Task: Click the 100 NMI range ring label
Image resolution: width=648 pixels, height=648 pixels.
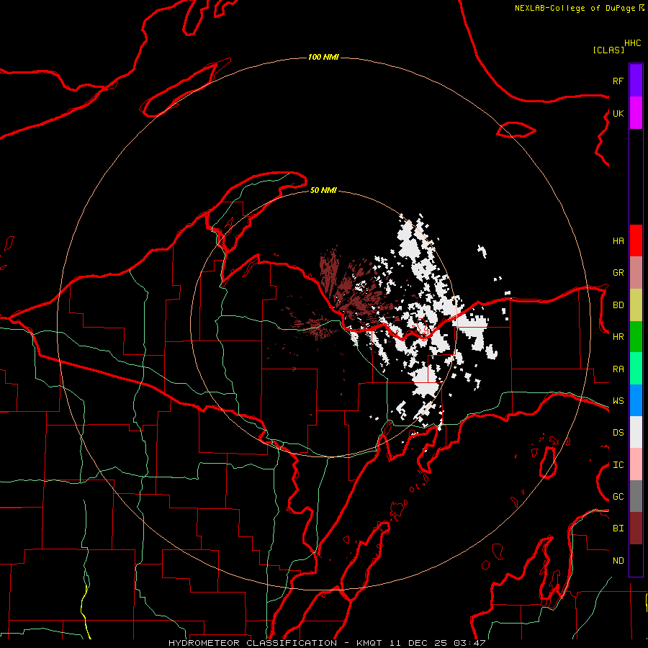Action: coord(323,57)
